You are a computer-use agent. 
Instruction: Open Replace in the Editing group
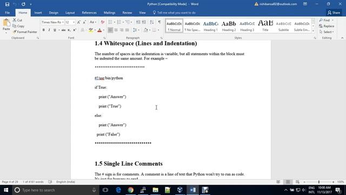327,26
